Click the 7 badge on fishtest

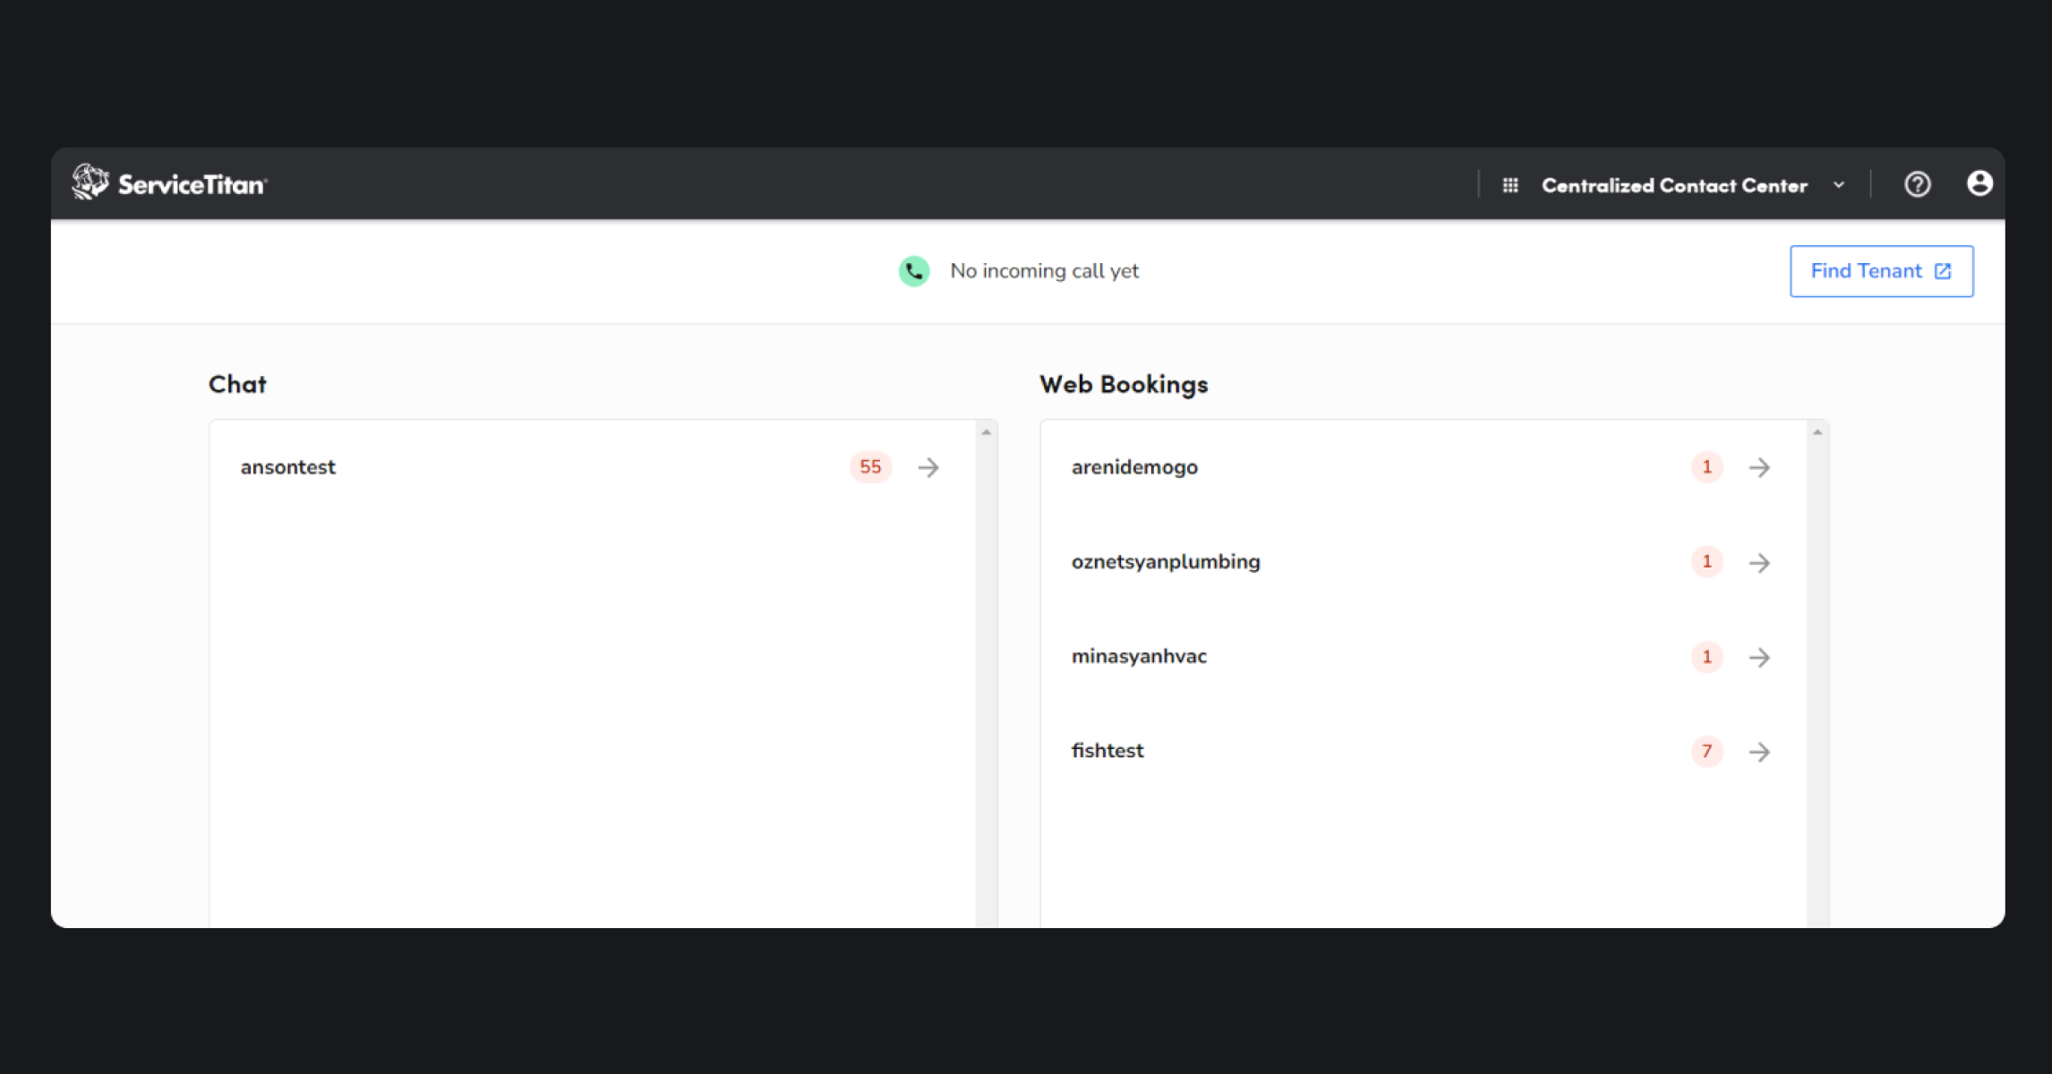(x=1706, y=752)
